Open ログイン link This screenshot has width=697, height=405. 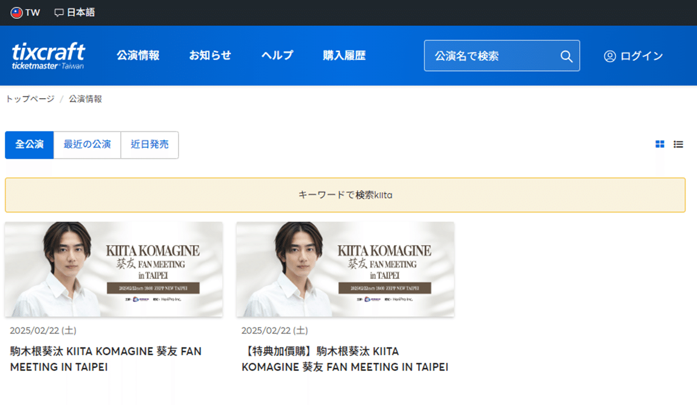(x=642, y=56)
